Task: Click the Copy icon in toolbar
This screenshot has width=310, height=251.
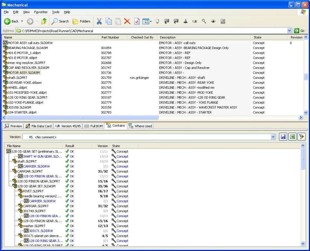Action: click(109, 21)
